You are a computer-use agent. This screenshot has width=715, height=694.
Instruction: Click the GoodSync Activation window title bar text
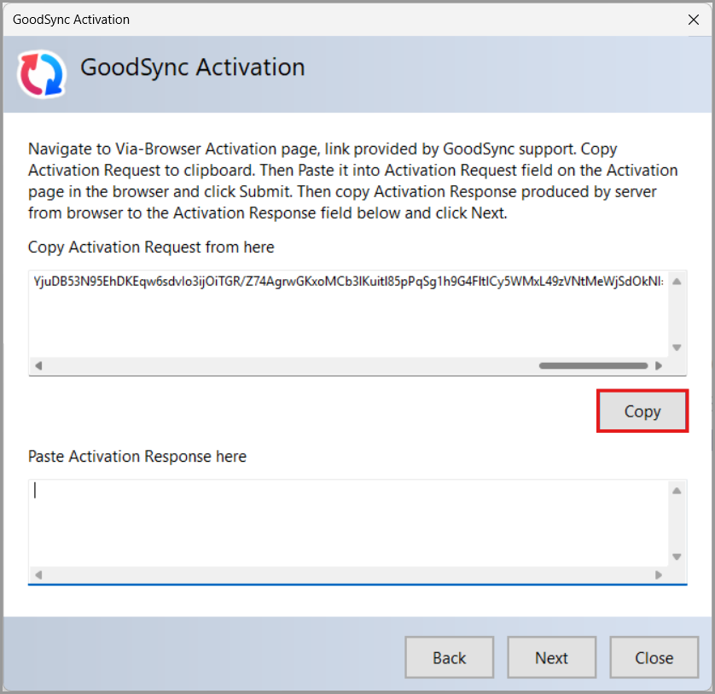71,20
